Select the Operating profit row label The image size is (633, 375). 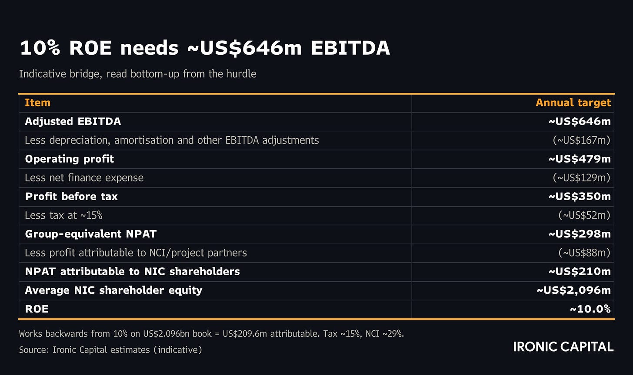[69, 159]
